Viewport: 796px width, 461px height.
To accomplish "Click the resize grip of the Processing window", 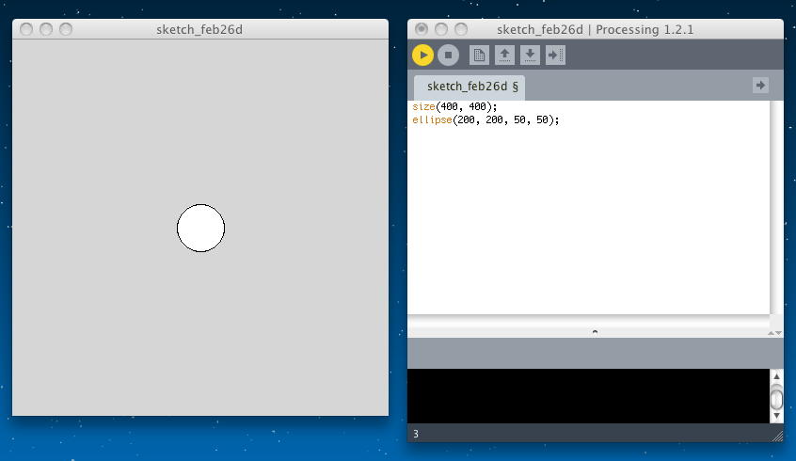I will pyautogui.click(x=777, y=436).
